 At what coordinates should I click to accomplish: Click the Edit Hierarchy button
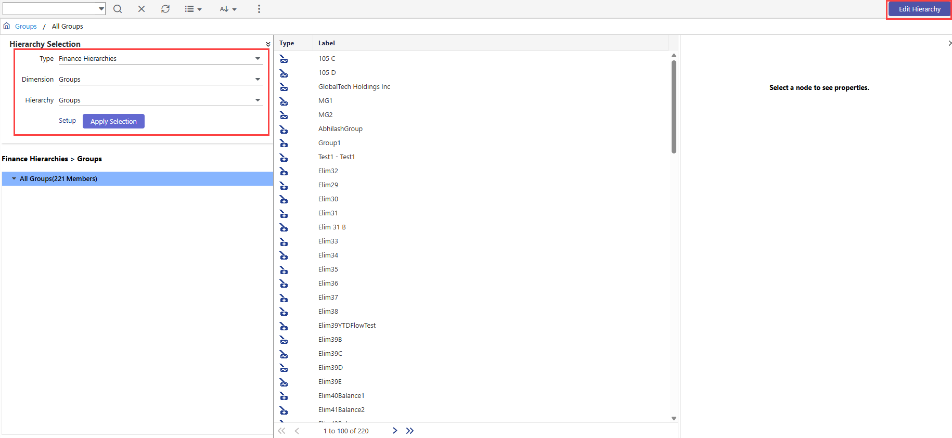919,9
